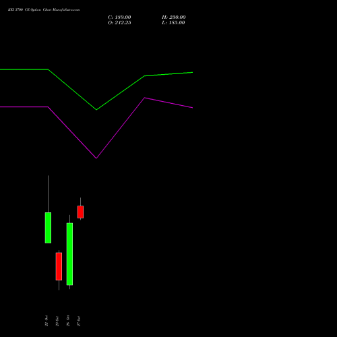
Task: Click the '26 Oct' date axis label
Action: point(68,321)
